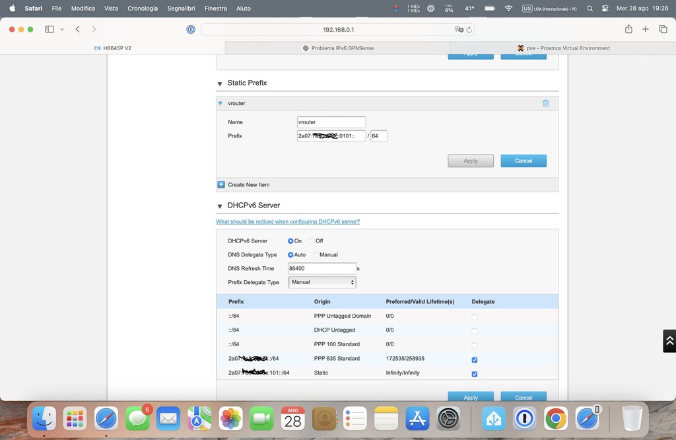The image size is (676, 440).
Task: Open new tab with plus icon
Action: (x=646, y=29)
